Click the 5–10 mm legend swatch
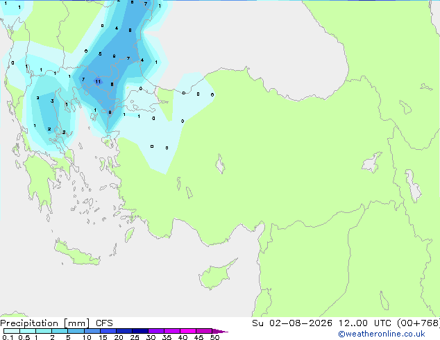The image size is (440, 340). 76,331
